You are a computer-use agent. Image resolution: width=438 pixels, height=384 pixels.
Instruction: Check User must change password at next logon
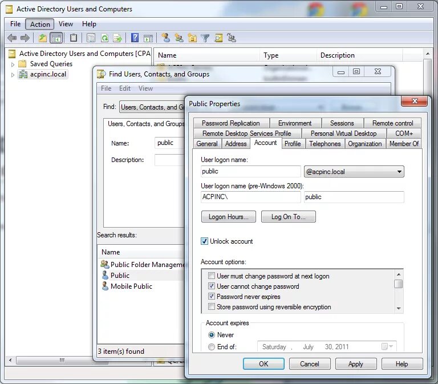tap(212, 276)
